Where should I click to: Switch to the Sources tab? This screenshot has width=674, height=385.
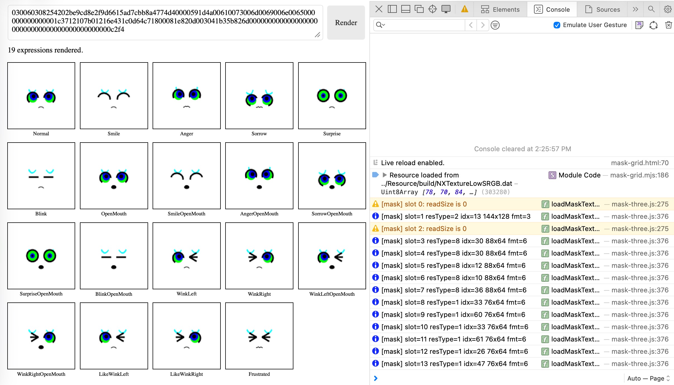point(602,9)
